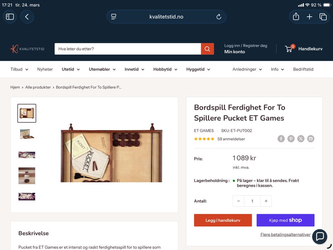Click the Legg i handlekurv button
Screen dimensions: 333x250
[x=223, y=220]
